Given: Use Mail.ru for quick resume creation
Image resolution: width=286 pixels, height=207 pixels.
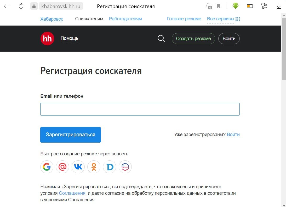Looking at the screenshot, I should click(62, 167).
